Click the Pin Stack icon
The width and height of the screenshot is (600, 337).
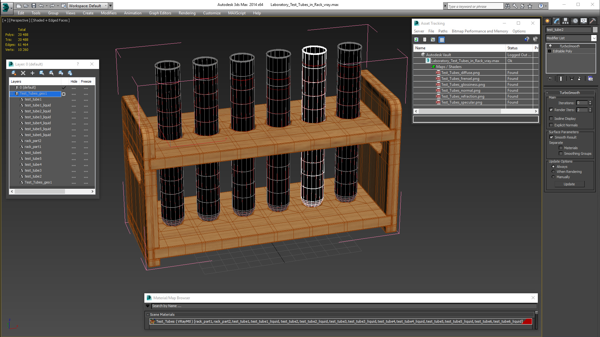tap(550, 79)
